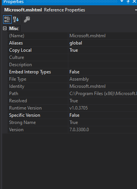This screenshot has height=189, width=137.
Task: Toggle auto-hide pin of Properties panel
Action: pyautogui.click(x=128, y=2)
